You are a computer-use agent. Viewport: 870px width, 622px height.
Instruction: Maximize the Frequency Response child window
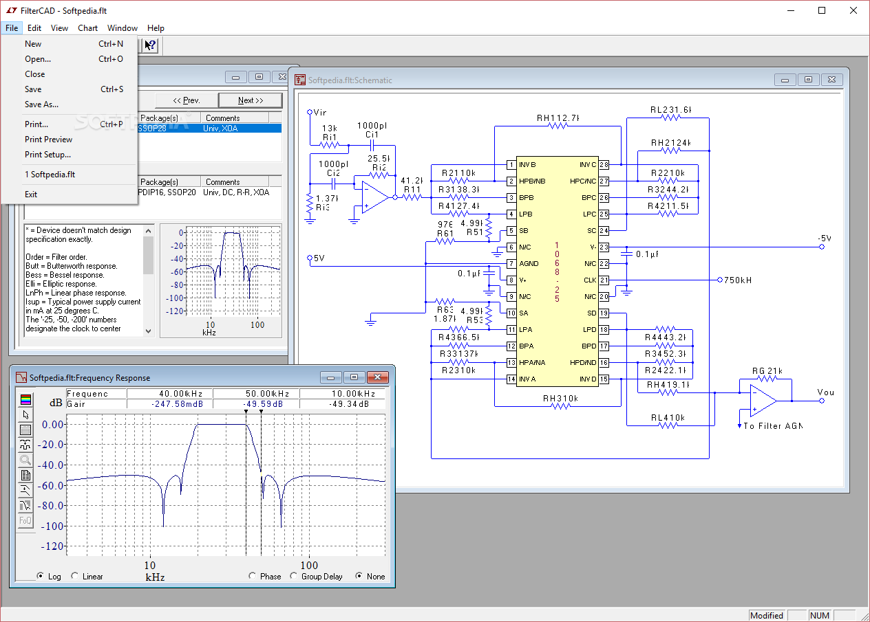354,377
